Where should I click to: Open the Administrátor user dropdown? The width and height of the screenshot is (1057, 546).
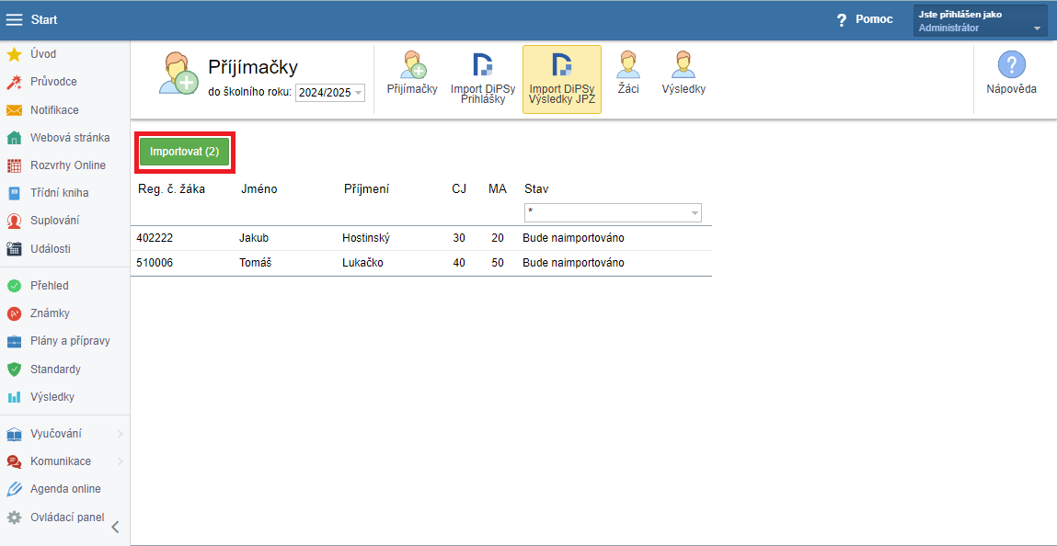[980, 21]
